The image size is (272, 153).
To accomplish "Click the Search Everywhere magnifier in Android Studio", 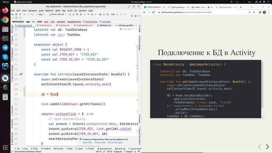I will [x=132, y=16].
